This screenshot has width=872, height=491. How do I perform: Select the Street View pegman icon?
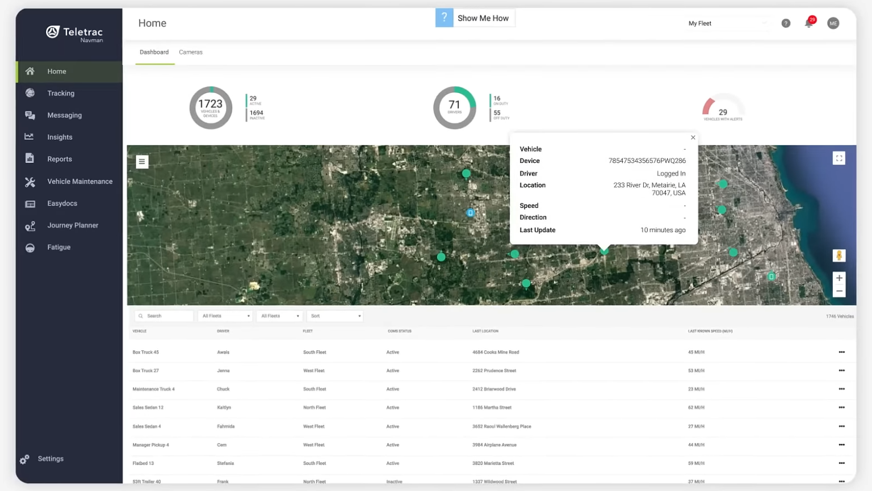pyautogui.click(x=839, y=255)
